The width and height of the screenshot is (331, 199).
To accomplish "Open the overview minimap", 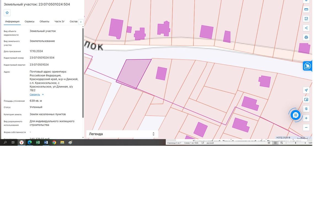I will (306, 100).
